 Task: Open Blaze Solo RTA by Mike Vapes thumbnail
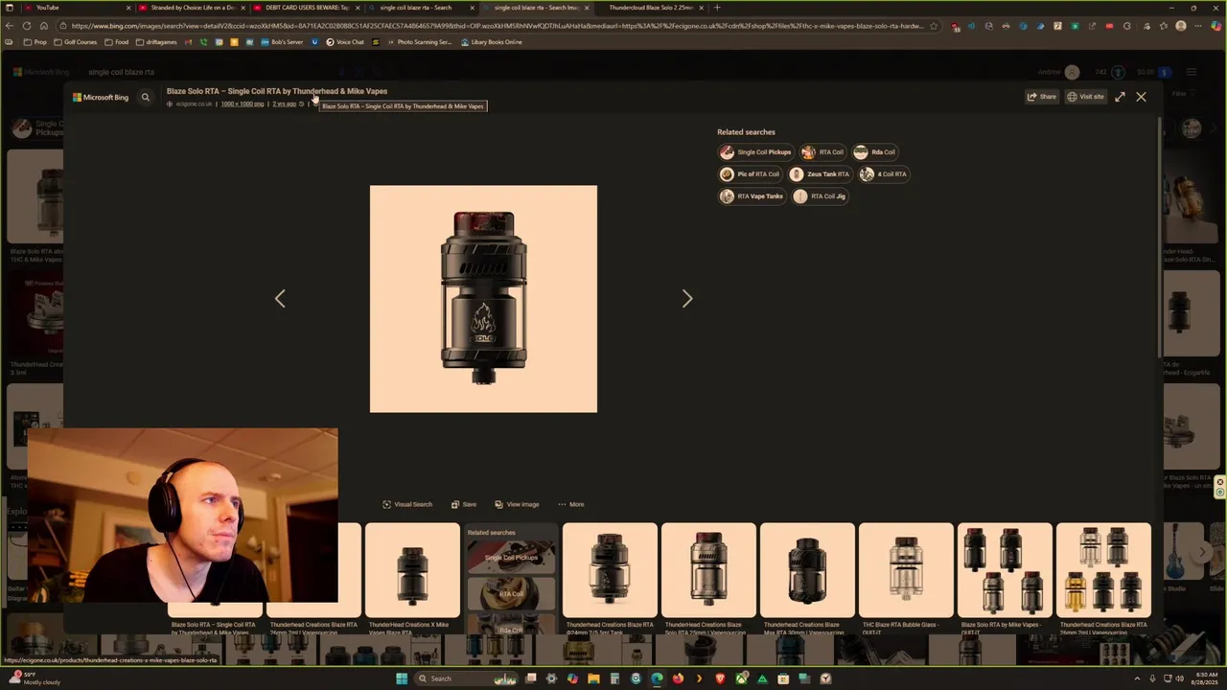[x=1005, y=570]
